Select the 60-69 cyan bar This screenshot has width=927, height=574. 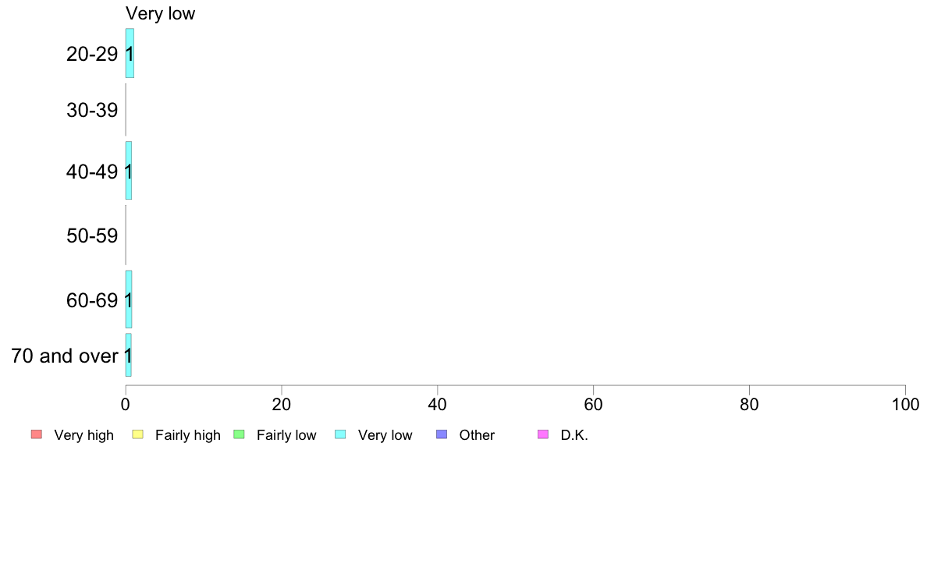click(x=128, y=299)
